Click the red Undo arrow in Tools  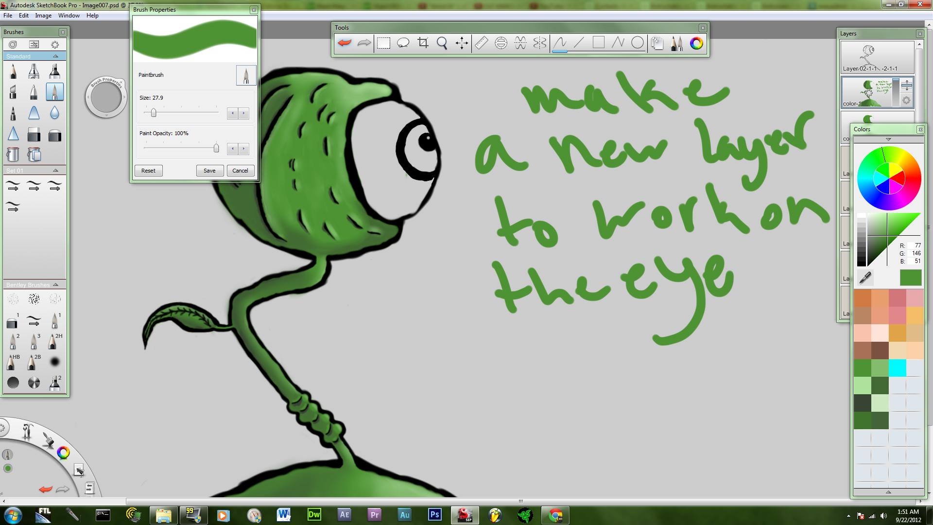tap(345, 43)
